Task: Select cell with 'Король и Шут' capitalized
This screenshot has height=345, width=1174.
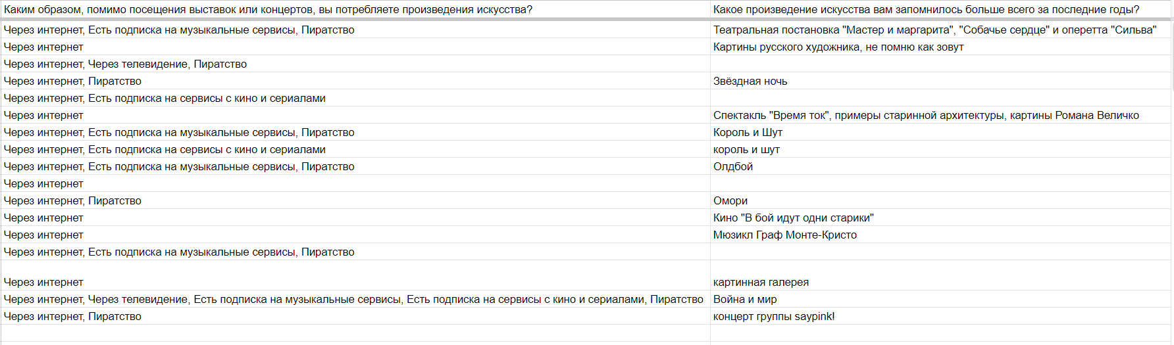Action: click(x=940, y=132)
